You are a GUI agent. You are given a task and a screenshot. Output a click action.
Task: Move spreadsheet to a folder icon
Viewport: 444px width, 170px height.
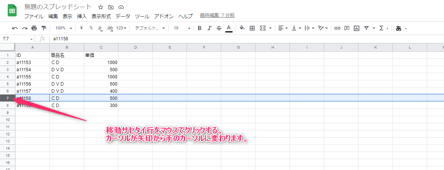click(111, 7)
